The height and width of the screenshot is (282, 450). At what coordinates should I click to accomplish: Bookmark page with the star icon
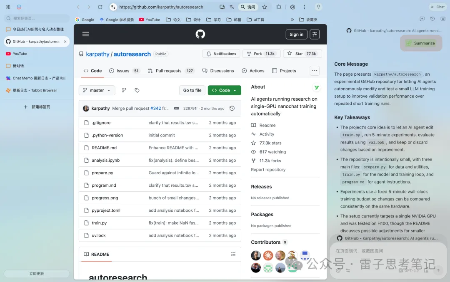[x=265, y=7]
